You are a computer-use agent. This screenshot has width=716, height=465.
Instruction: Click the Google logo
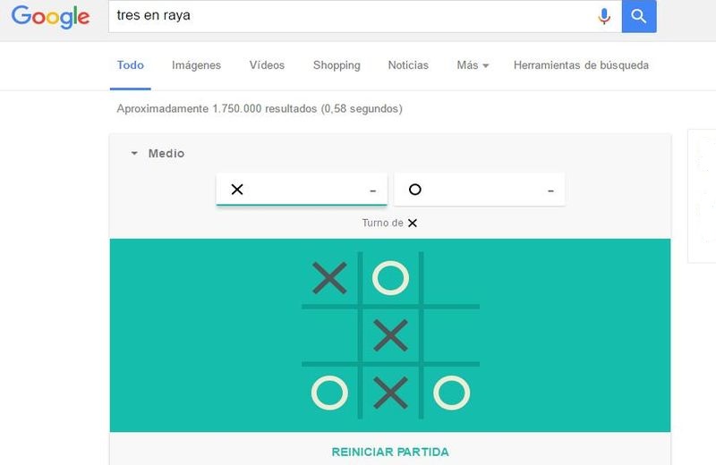pos(50,17)
